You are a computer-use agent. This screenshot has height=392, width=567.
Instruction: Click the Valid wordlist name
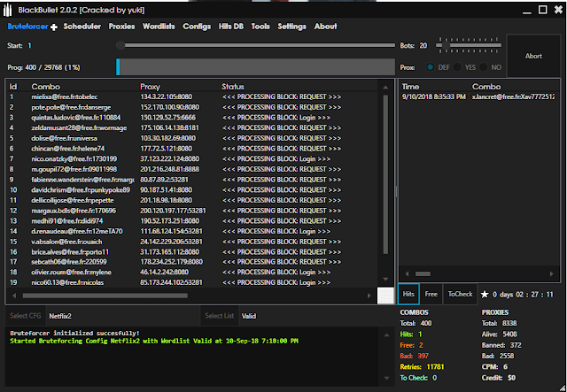249,316
